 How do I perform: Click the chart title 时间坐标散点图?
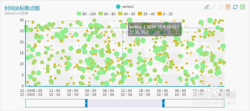pyautogui.click(x=22, y=8)
